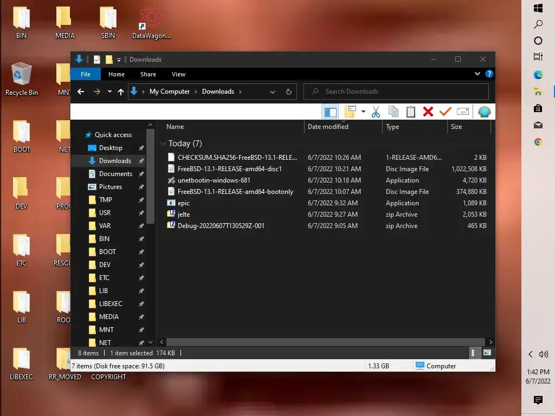Viewport: 555px width, 416px height.
Task: Click the Cut scissors icon
Action: pos(376,112)
